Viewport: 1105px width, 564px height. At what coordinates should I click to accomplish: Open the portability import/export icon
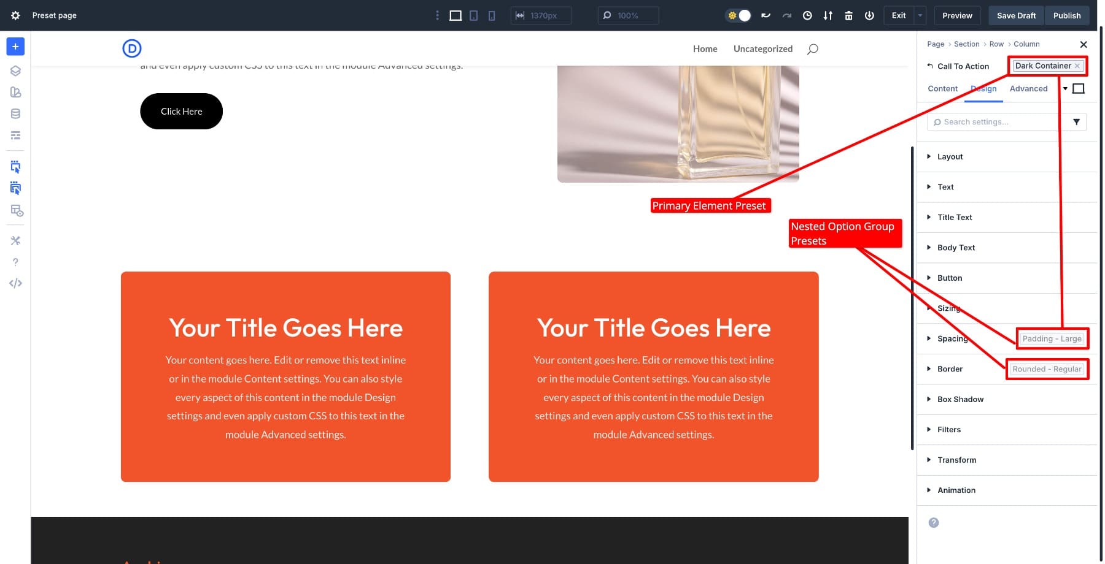tap(828, 15)
